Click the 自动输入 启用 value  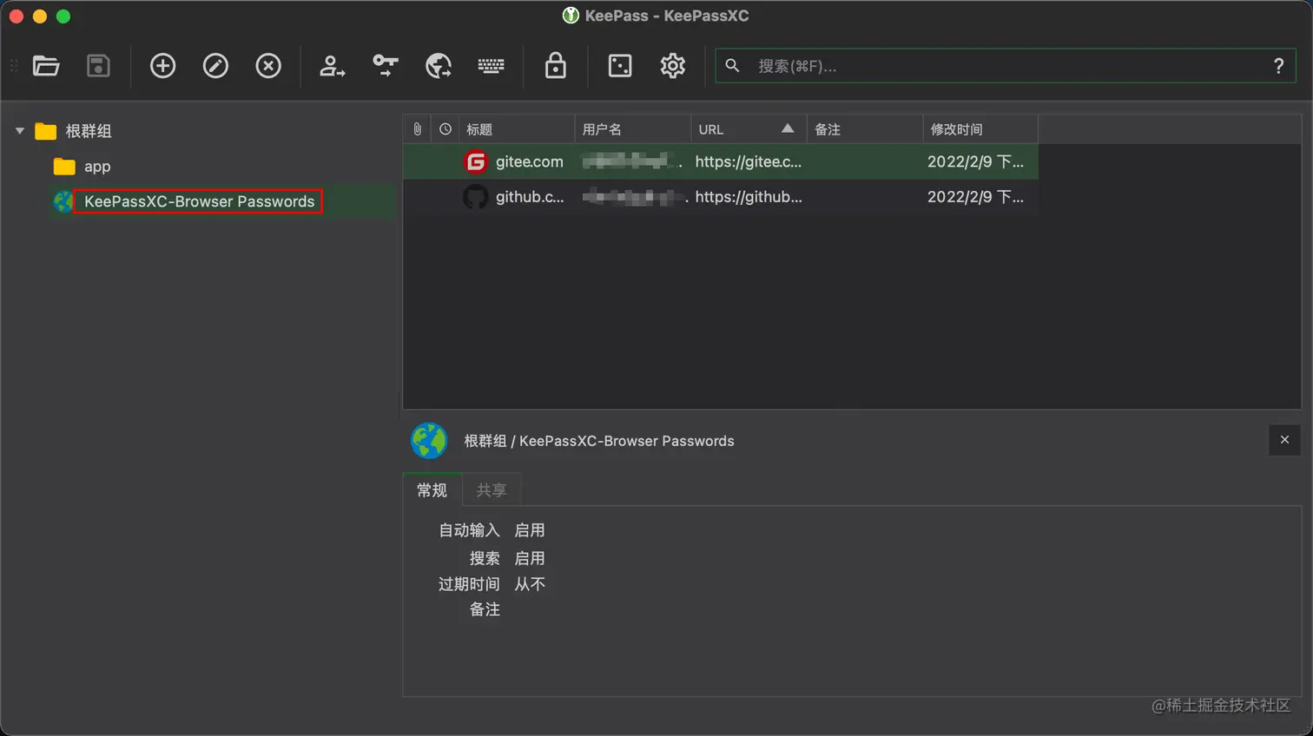(x=530, y=530)
